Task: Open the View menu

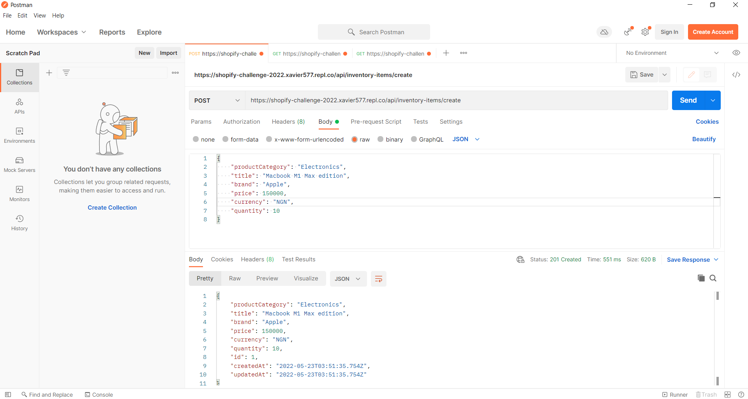Action: [40, 16]
